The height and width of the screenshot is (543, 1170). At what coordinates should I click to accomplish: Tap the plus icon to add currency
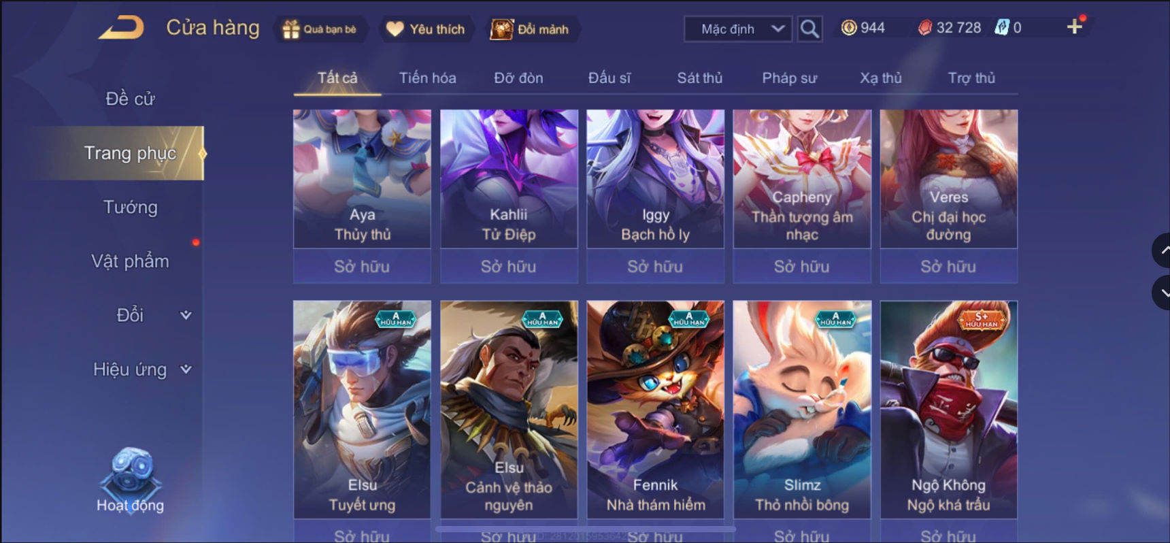[1075, 27]
